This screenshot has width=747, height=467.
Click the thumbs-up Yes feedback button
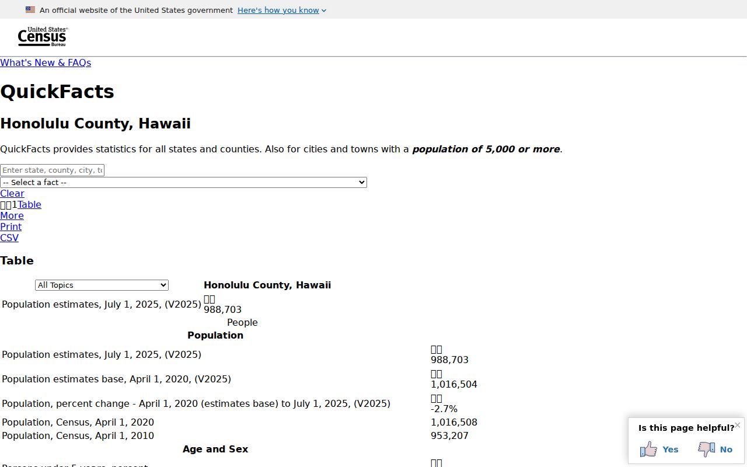pos(659,449)
